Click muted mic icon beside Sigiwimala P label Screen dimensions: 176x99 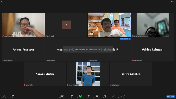tap(89, 61)
